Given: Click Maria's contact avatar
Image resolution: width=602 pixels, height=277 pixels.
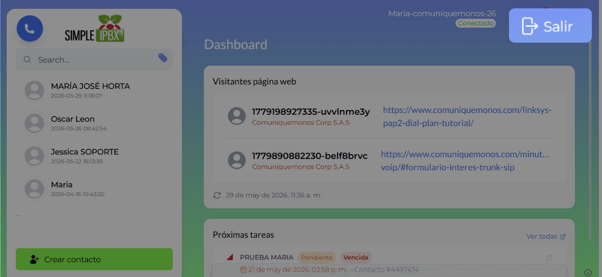Looking at the screenshot, I should [x=34, y=189].
